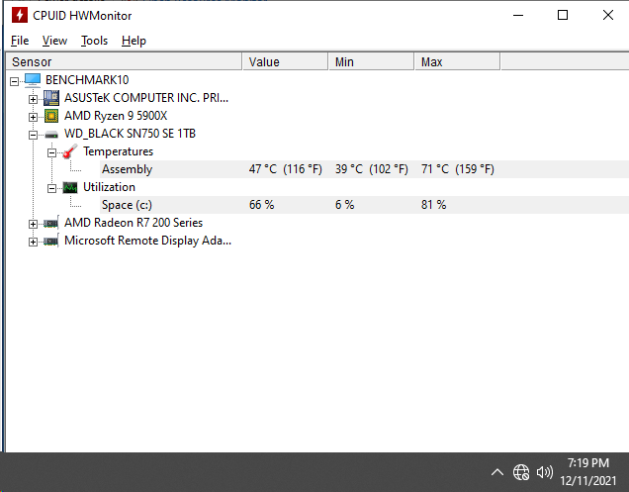Click the Sensor column header
The height and width of the screenshot is (492, 629).
pyautogui.click(x=124, y=61)
